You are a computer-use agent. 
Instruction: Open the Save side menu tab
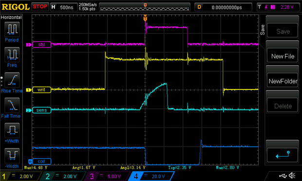click(263, 30)
